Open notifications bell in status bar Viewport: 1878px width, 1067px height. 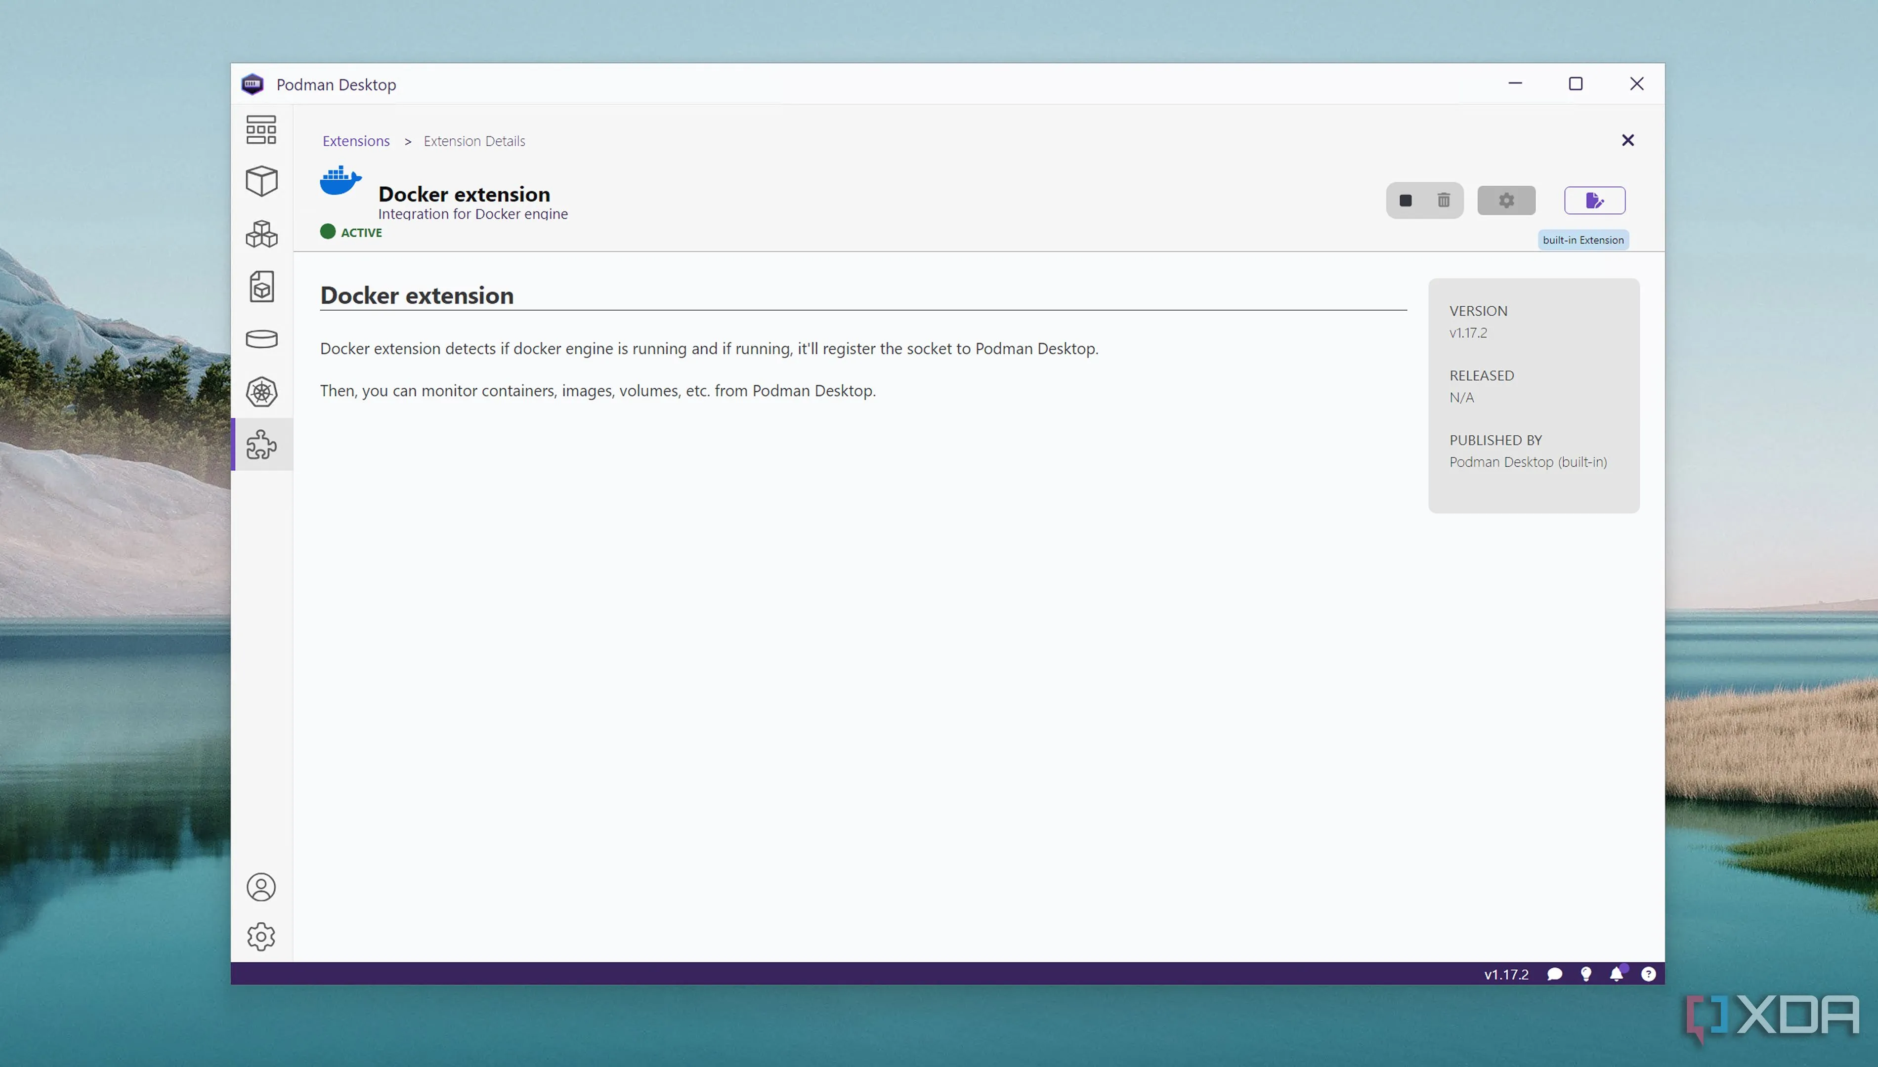[1616, 974]
